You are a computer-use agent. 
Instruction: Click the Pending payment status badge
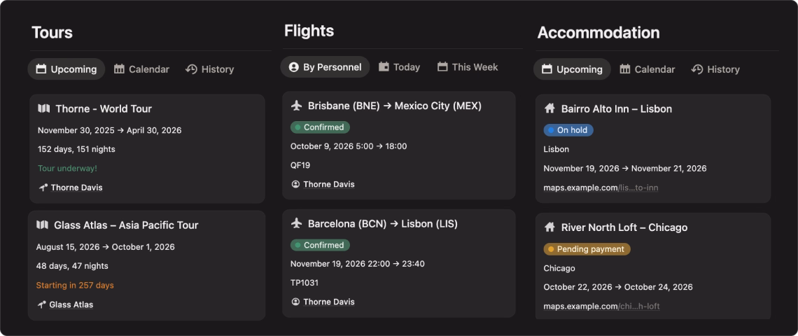point(587,249)
